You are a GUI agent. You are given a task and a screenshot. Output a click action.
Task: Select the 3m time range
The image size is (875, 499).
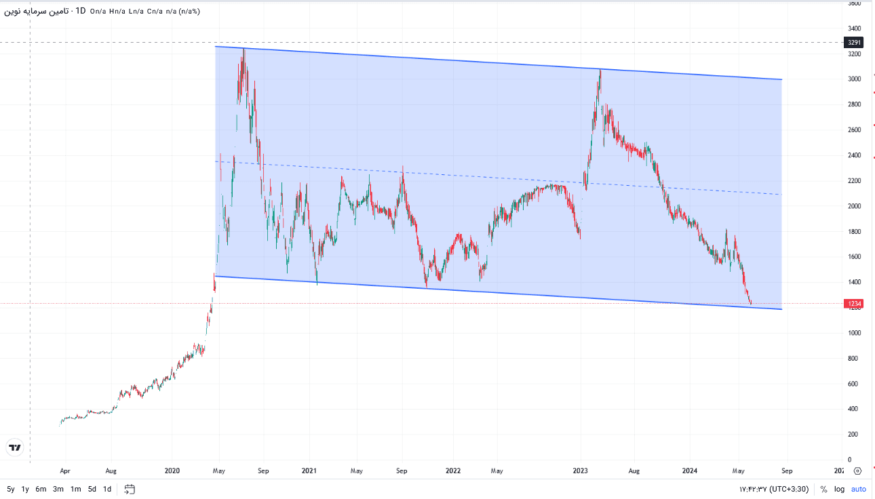[x=58, y=489]
